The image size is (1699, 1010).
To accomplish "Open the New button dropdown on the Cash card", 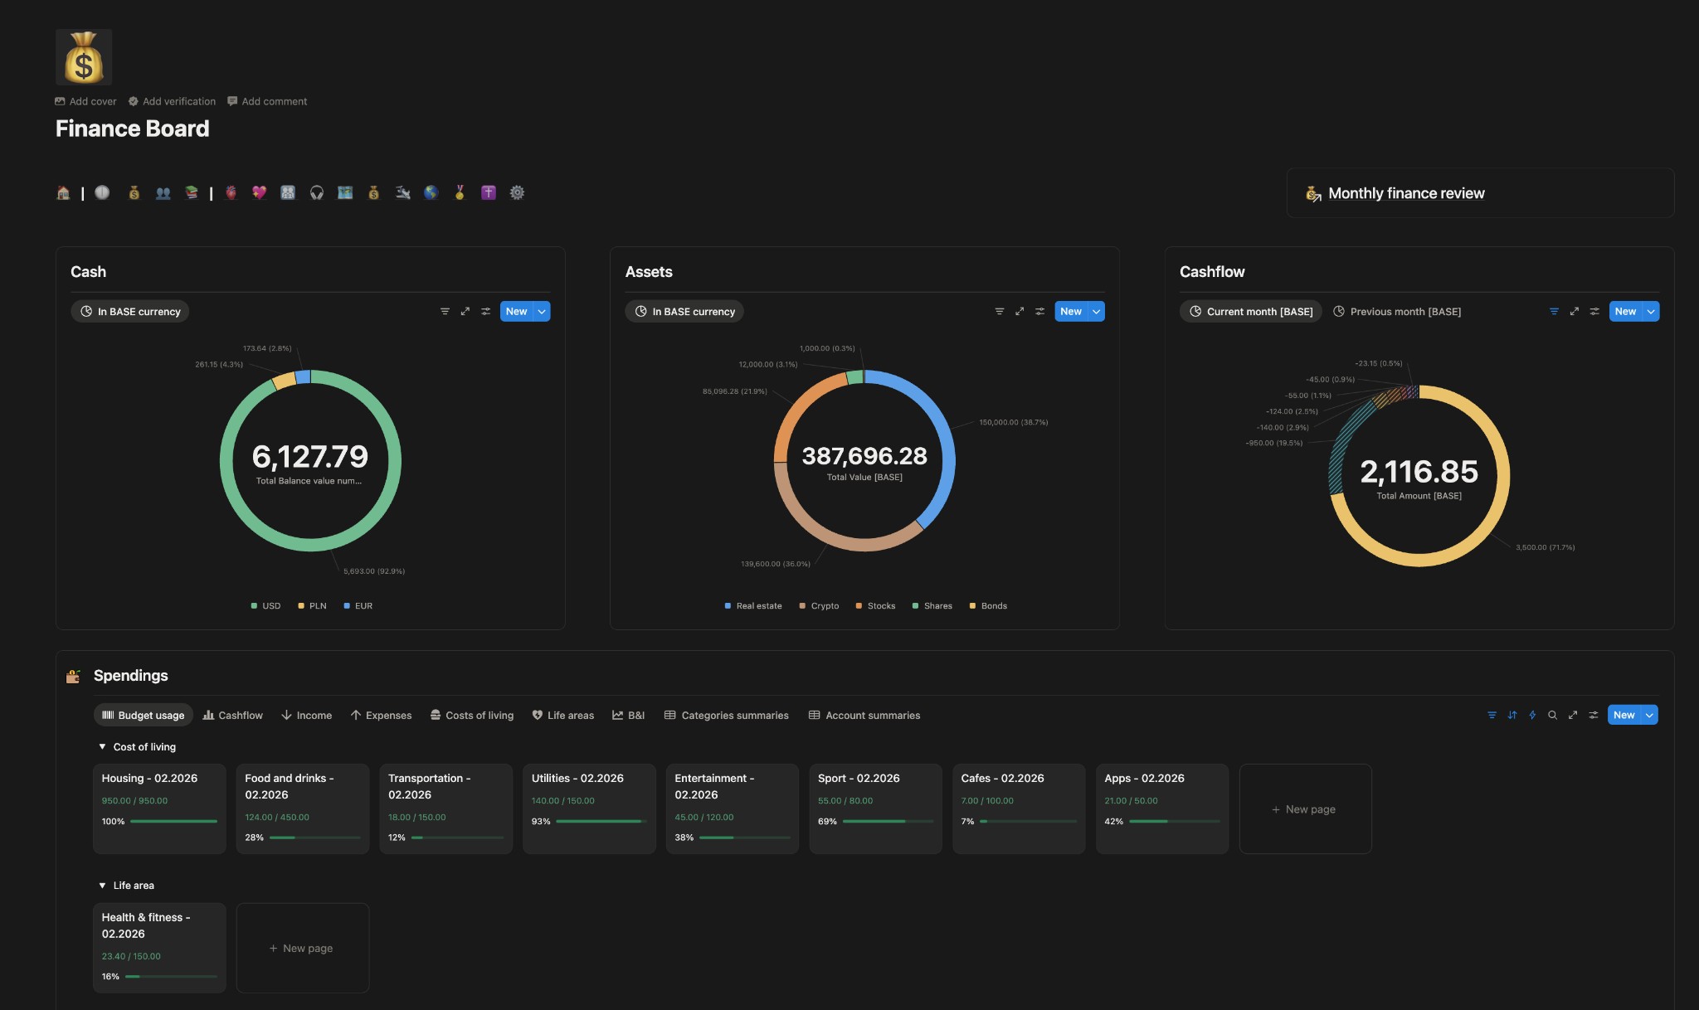I will pos(541,311).
